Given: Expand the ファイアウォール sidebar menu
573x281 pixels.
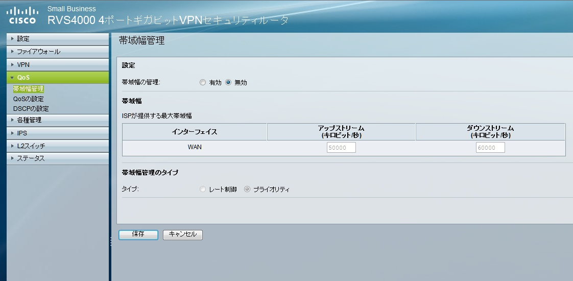Looking at the screenshot, I should (58, 52).
